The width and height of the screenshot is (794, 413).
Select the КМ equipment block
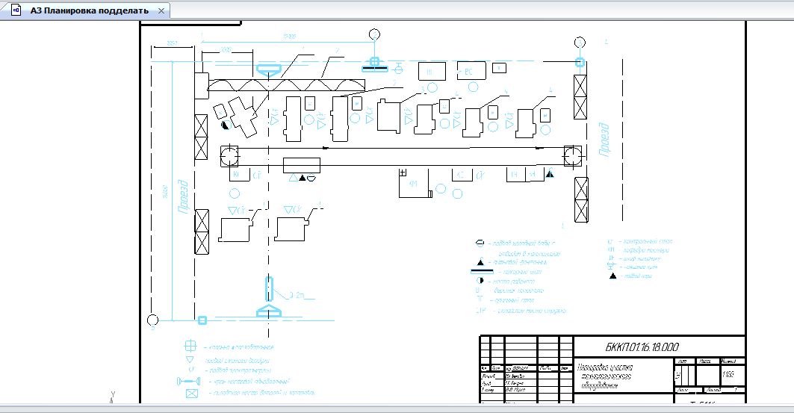point(415,184)
